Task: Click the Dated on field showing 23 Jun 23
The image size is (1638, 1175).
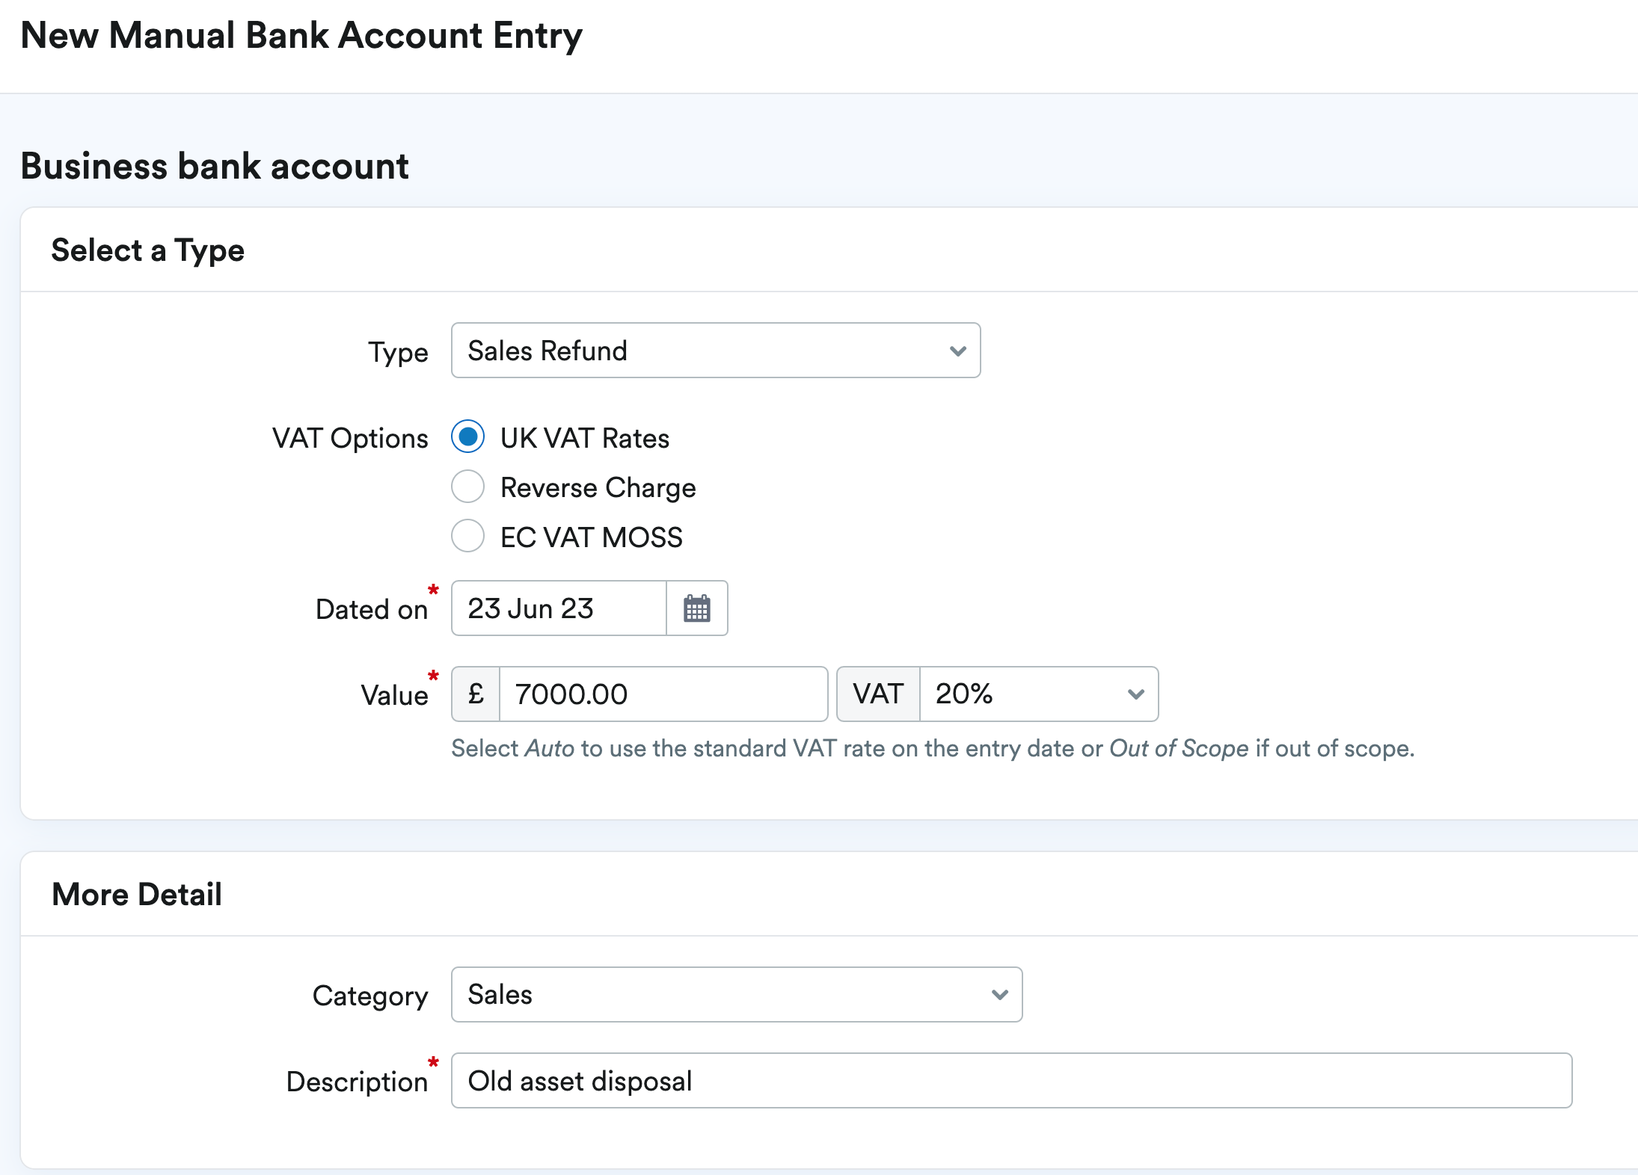Action: 557,608
